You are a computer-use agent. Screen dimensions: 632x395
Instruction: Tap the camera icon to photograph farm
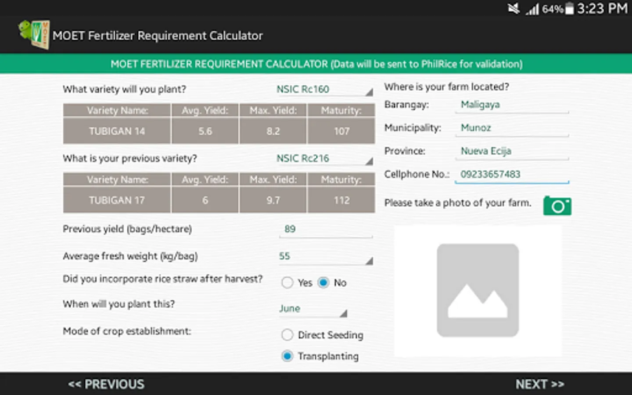point(557,206)
